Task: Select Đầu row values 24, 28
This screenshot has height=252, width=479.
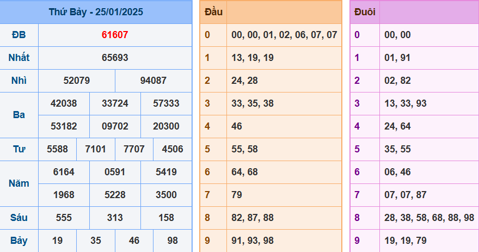Action: (244, 81)
